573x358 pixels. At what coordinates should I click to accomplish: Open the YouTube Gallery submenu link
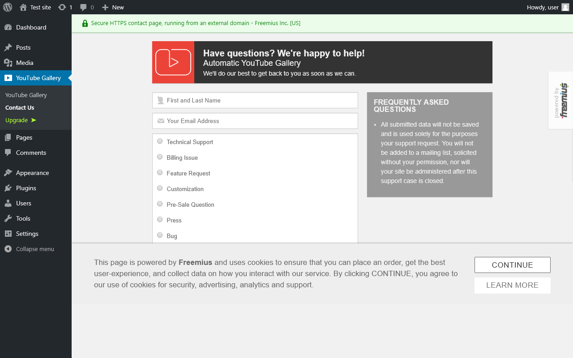pyautogui.click(x=26, y=95)
